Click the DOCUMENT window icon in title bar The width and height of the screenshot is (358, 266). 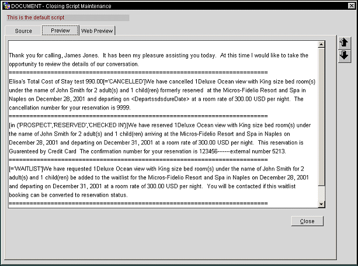[x=5, y=5]
